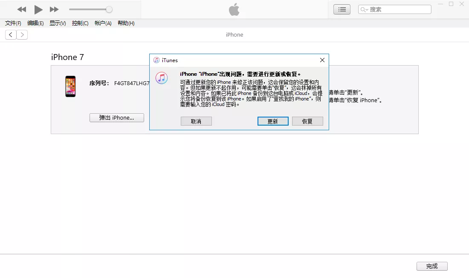Open the list view icon button
The height and width of the screenshot is (278, 469).
[x=342, y=9]
